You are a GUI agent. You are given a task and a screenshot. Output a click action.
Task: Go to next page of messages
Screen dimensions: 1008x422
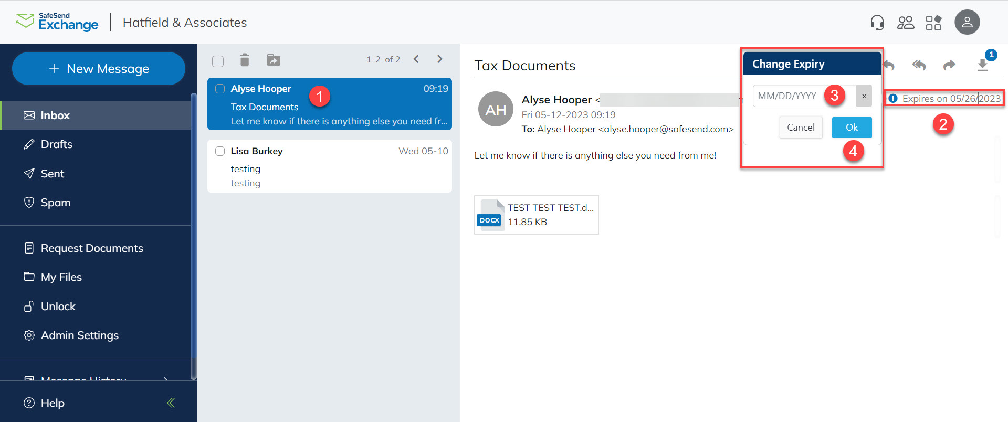(440, 59)
